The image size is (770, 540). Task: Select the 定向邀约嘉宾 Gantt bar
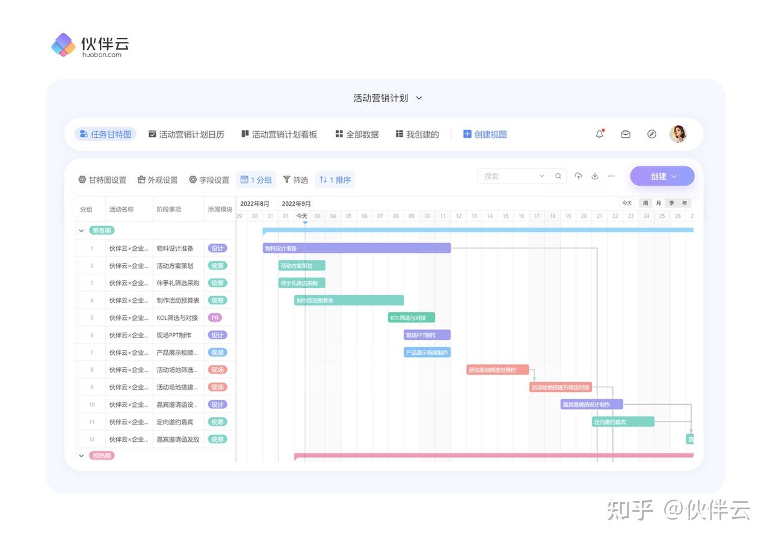623,422
